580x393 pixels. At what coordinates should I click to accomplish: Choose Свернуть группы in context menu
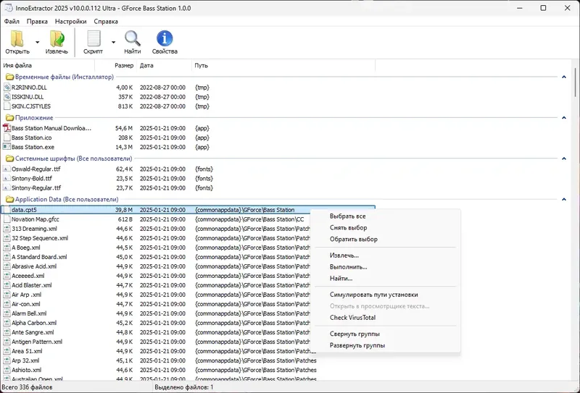tap(355, 334)
